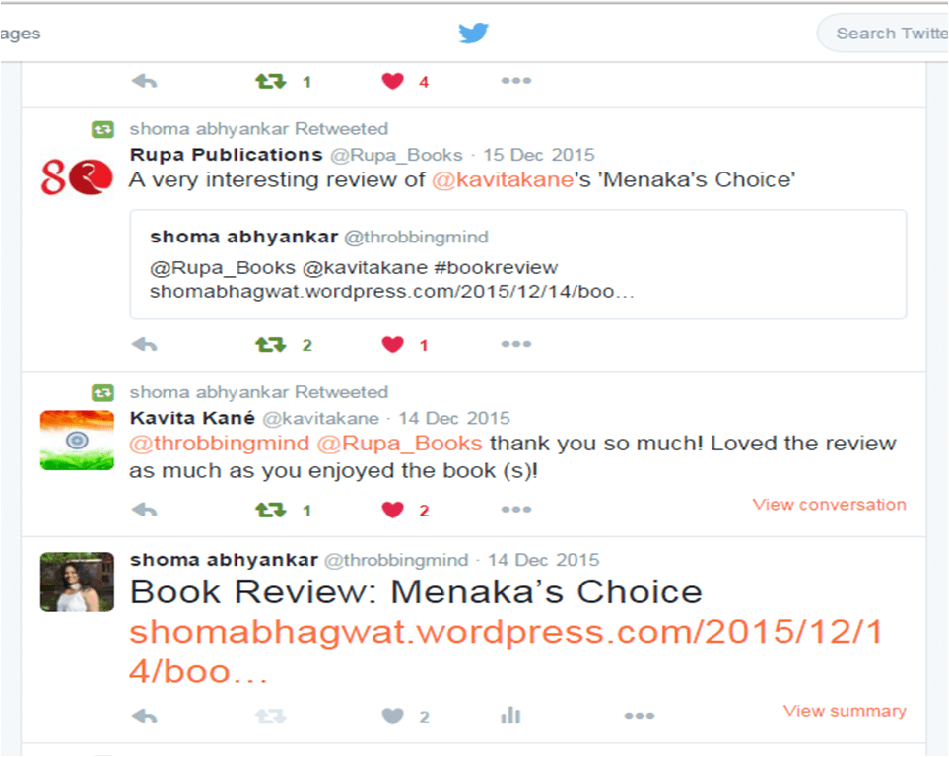Open more menu on Book Review tweet
Screen dimensions: 949x757
click(x=640, y=716)
